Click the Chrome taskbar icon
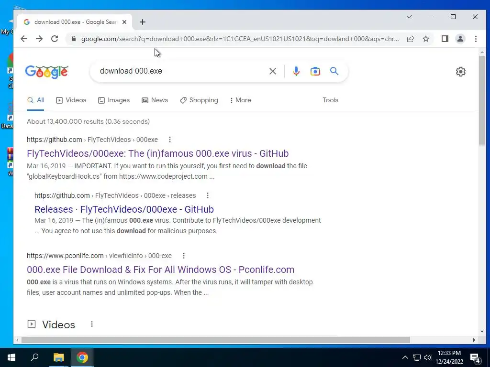Viewport: 490px width, 367px height. click(82, 357)
